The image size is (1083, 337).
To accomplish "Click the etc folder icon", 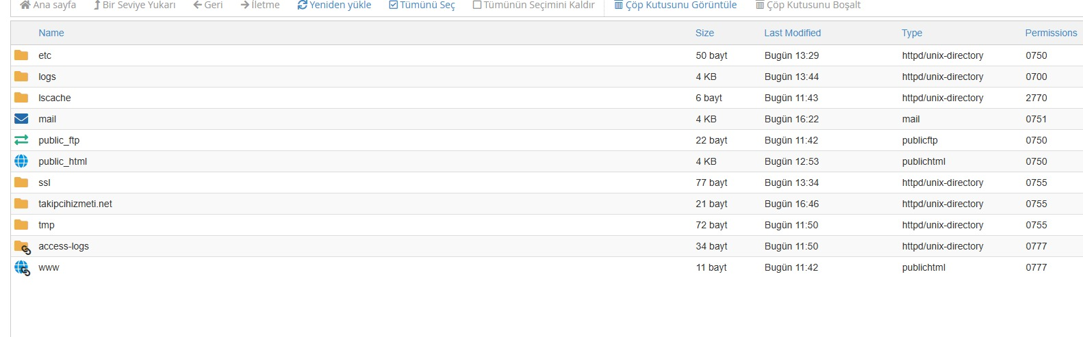I will tap(21, 55).
